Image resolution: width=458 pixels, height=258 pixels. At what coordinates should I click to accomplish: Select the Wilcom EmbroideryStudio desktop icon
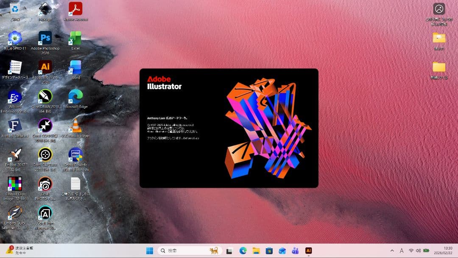point(15,97)
